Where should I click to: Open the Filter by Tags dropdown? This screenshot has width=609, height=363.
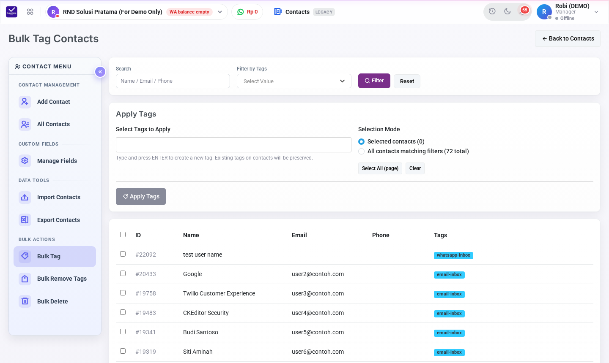(x=294, y=81)
